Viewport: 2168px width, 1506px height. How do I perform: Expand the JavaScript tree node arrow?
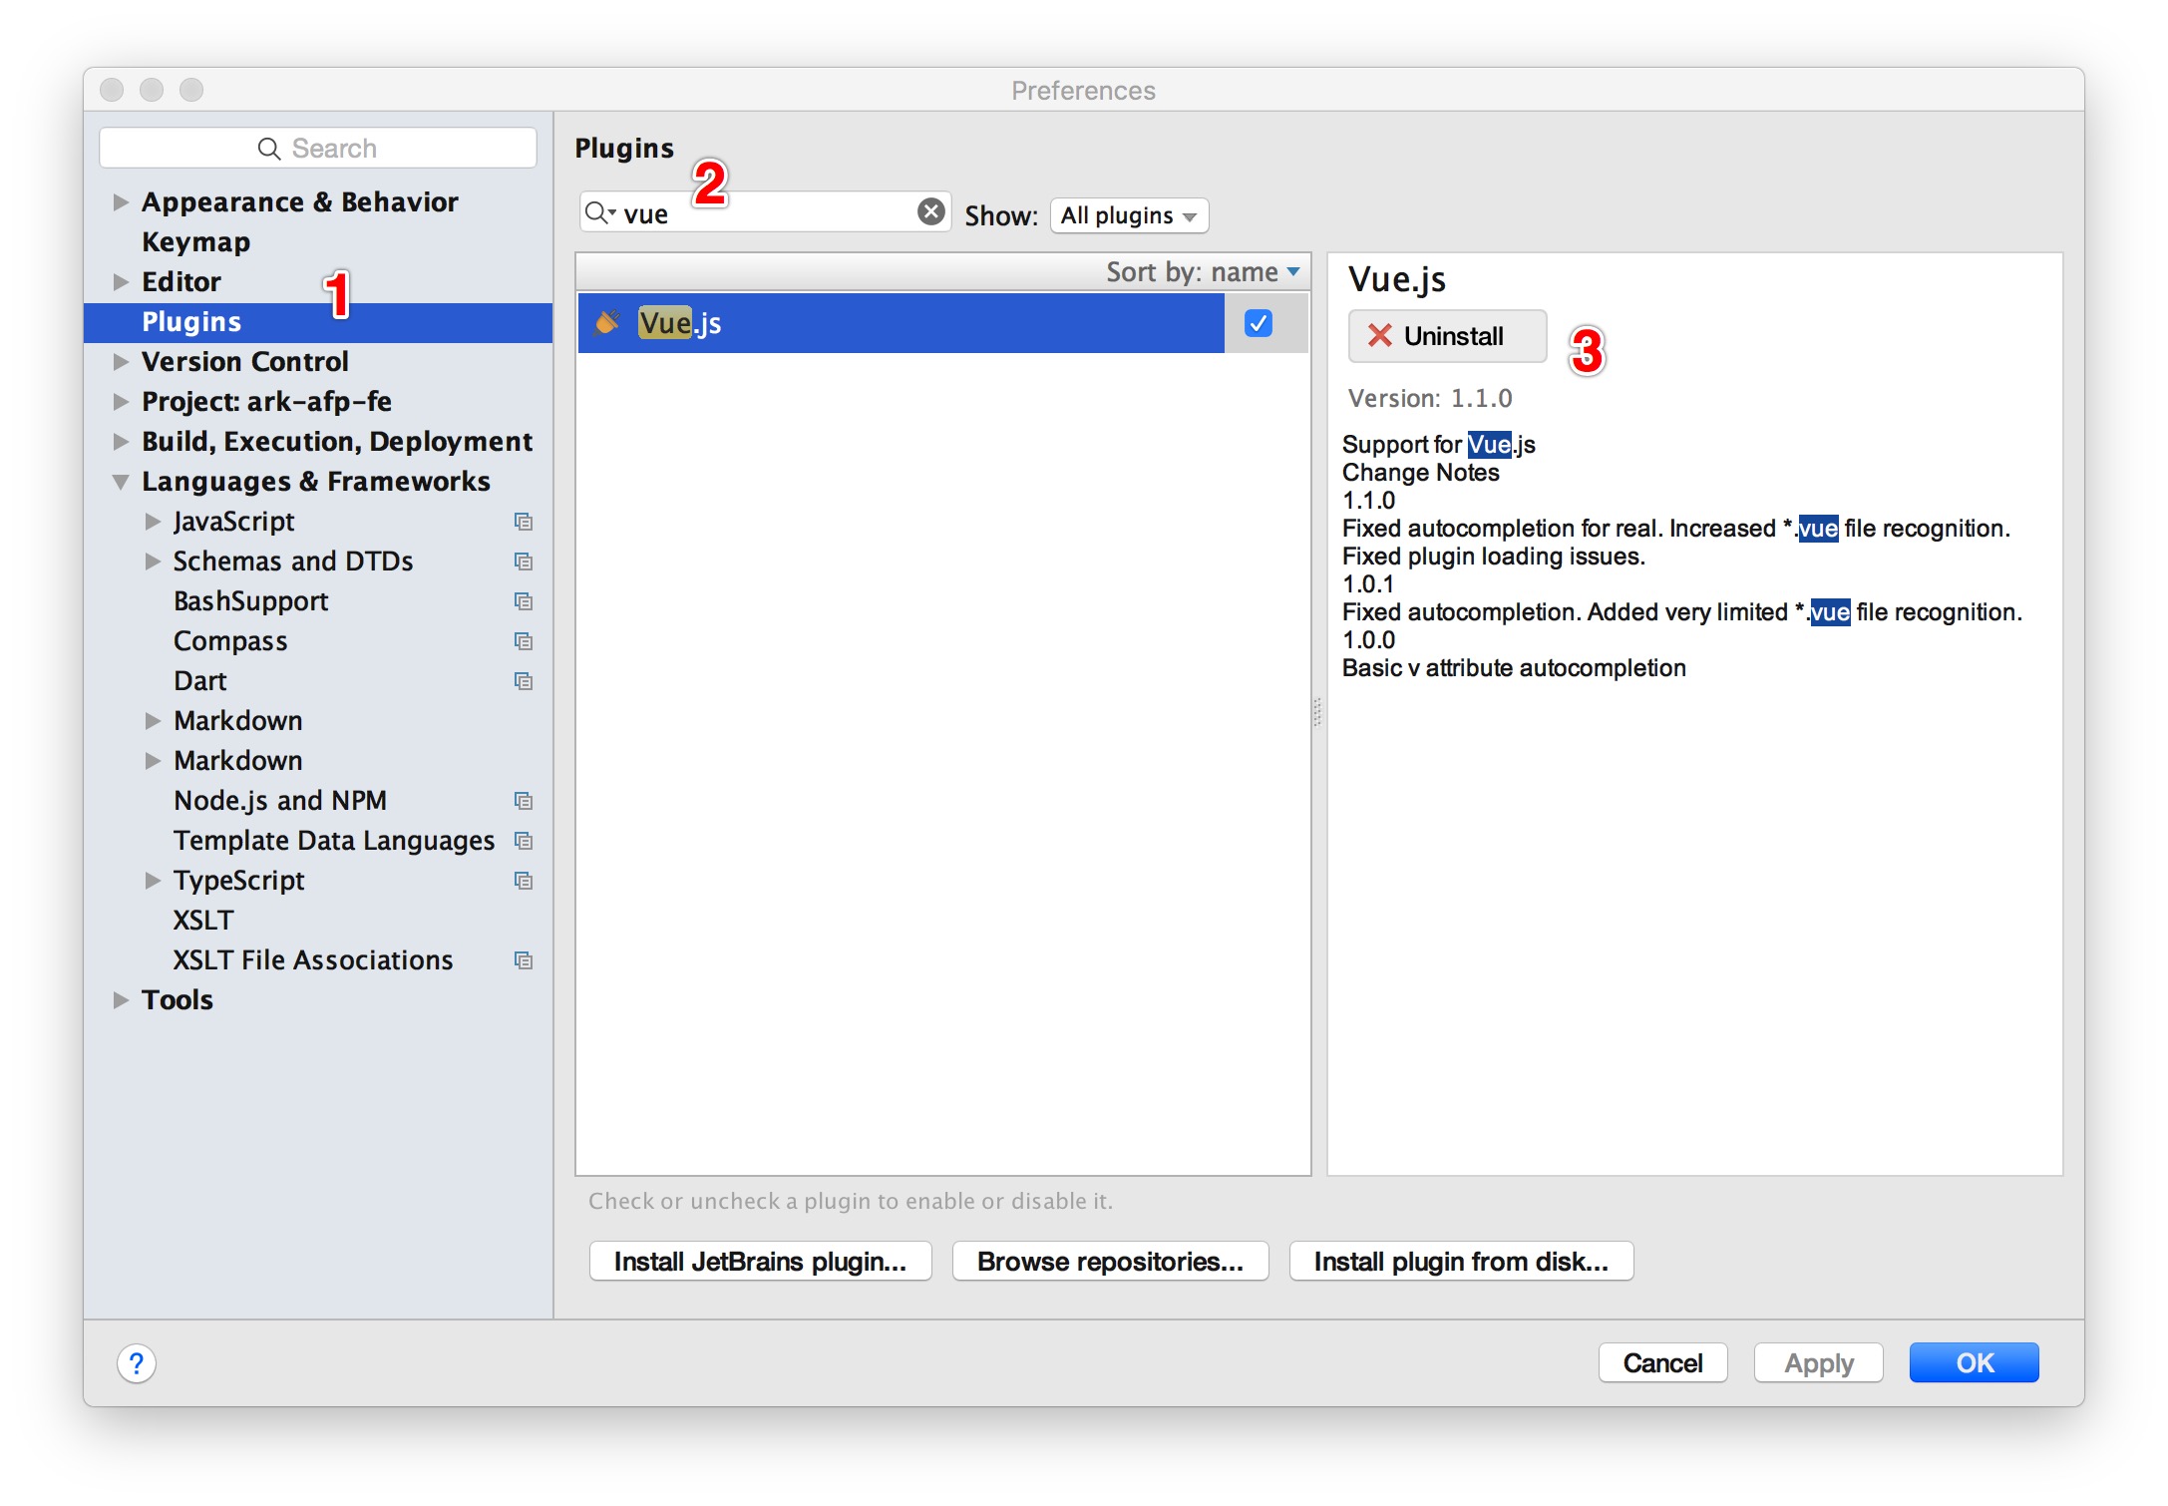tap(153, 522)
